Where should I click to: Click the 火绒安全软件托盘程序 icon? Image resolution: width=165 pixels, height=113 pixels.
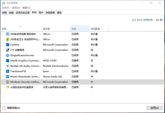8,87
